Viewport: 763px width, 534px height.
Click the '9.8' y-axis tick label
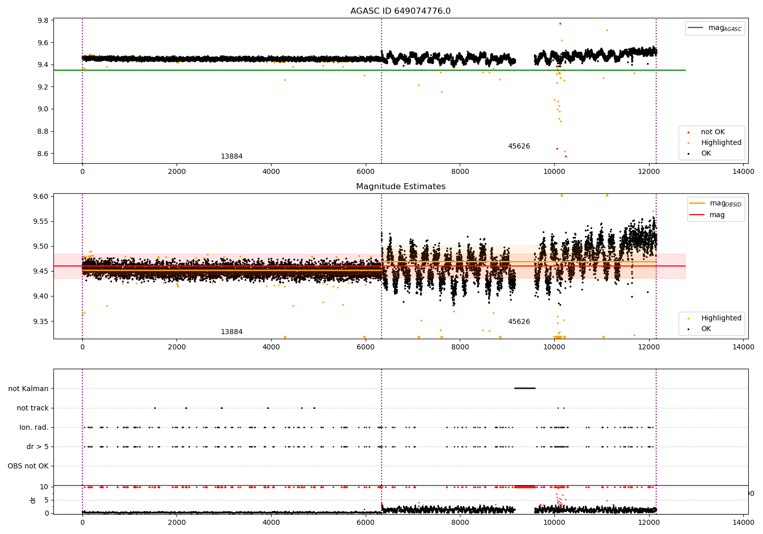43,21
